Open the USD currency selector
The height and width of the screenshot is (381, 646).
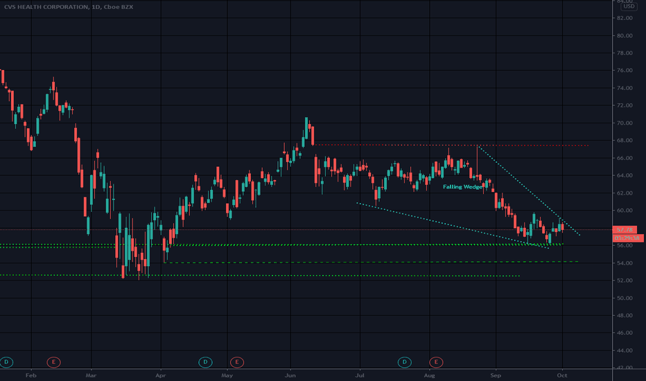pos(629,6)
